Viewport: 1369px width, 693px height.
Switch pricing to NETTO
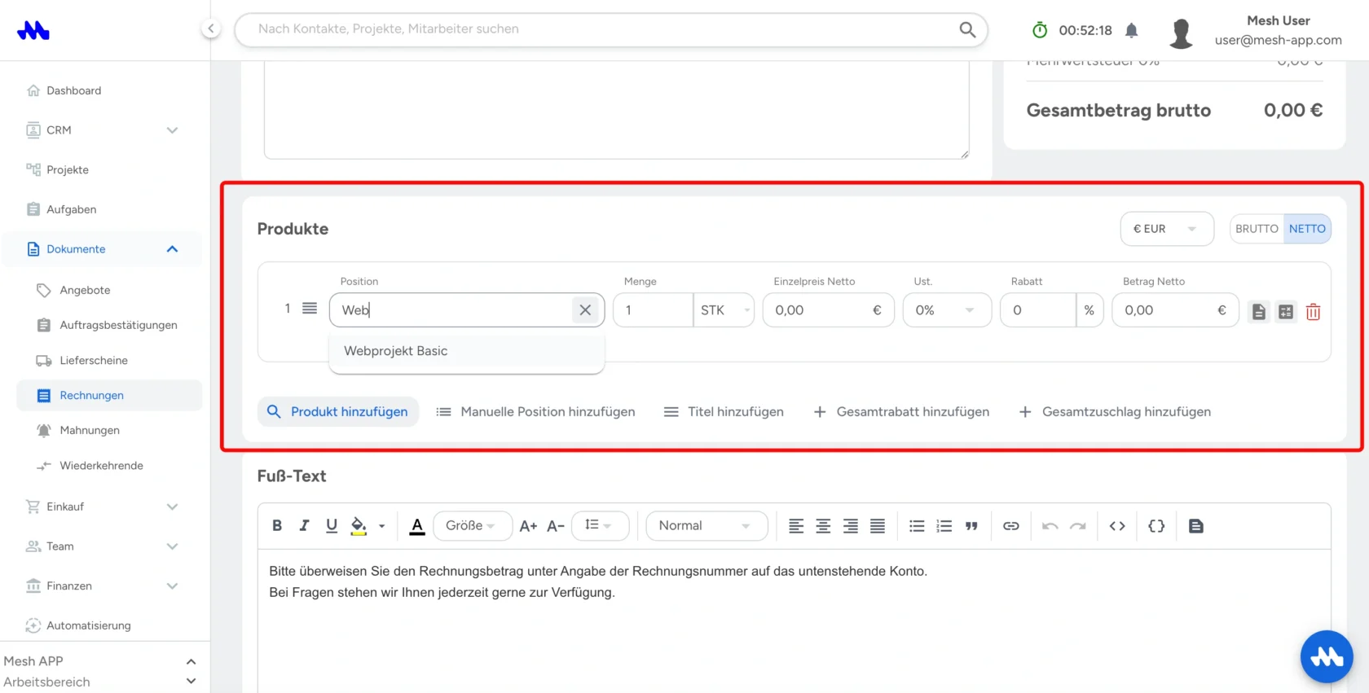[1307, 229]
